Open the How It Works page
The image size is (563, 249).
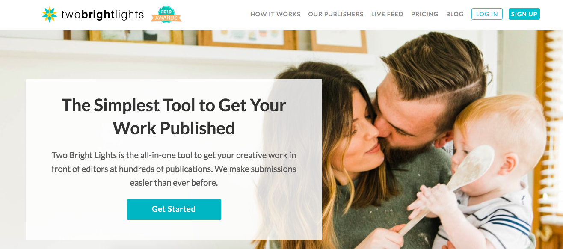(276, 14)
